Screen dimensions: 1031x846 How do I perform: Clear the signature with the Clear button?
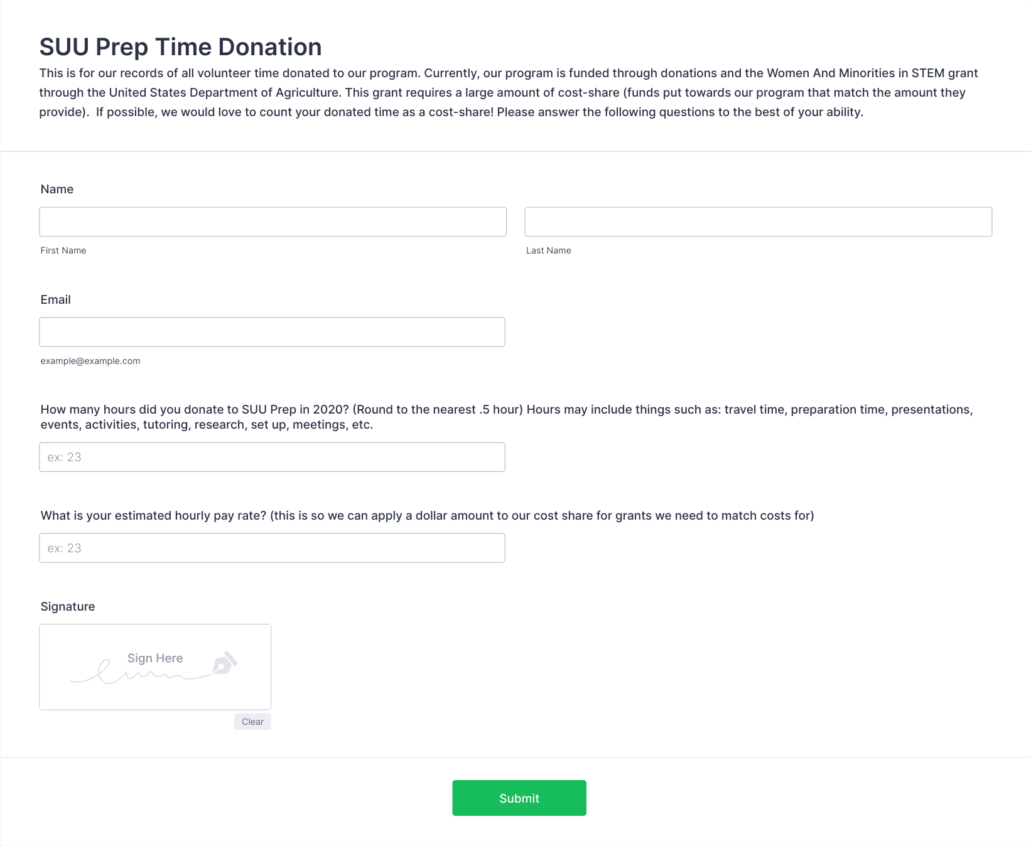click(x=252, y=722)
